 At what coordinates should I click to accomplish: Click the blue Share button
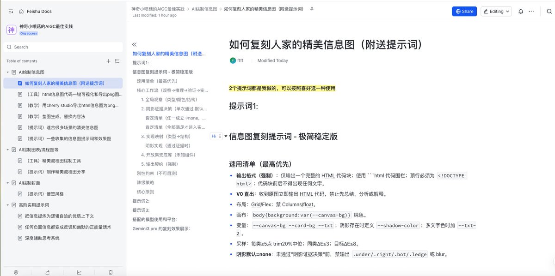click(x=464, y=12)
